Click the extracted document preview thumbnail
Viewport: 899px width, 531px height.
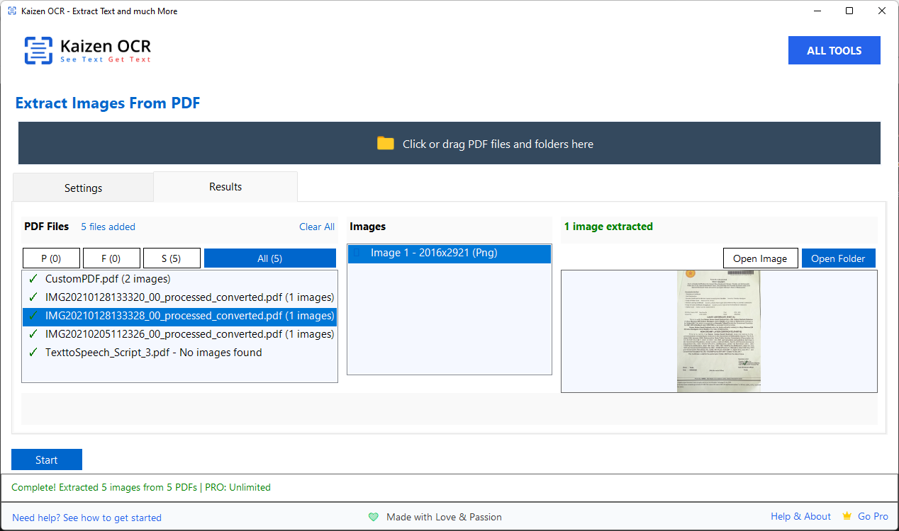point(719,331)
